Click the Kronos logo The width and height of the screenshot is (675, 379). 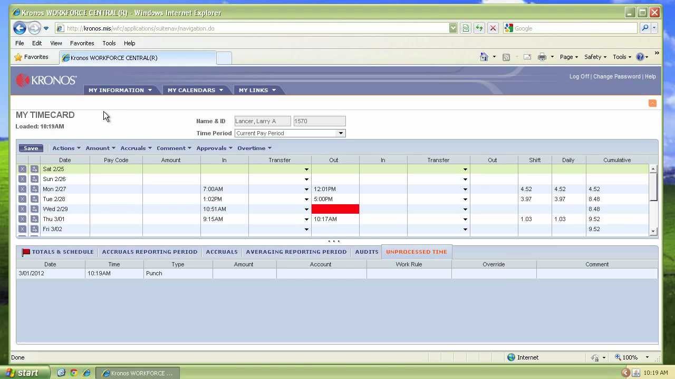(46, 80)
